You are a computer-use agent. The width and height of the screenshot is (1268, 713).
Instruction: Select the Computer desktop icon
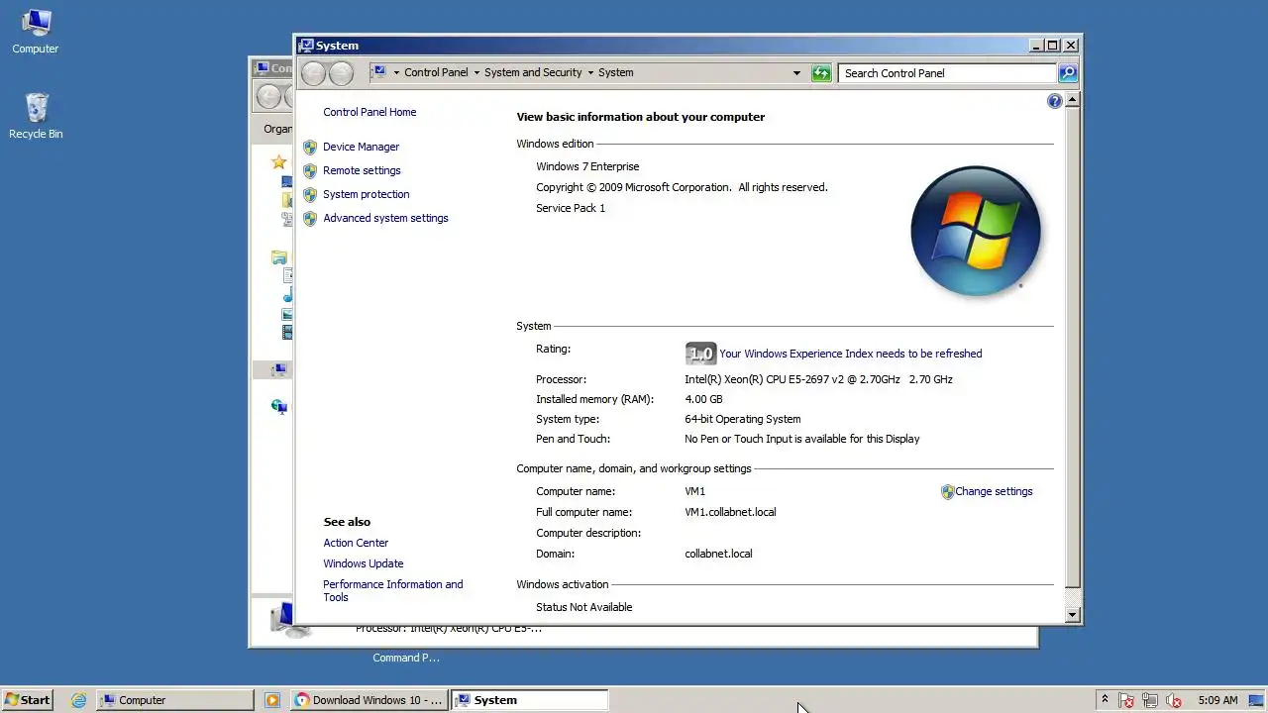[x=36, y=31]
